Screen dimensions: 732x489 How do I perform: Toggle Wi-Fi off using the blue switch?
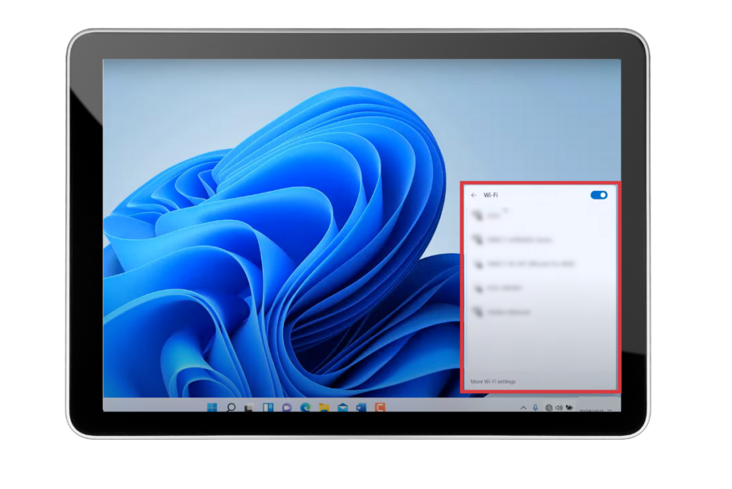(x=599, y=194)
